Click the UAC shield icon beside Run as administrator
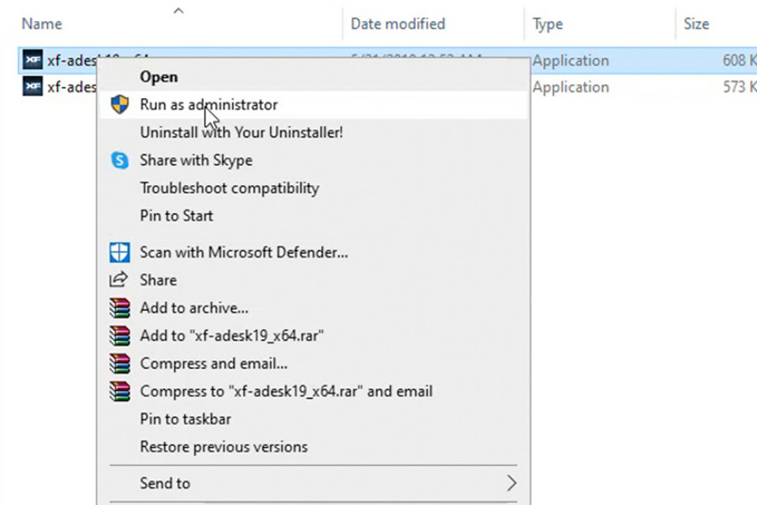The height and width of the screenshot is (505, 757). (x=119, y=104)
